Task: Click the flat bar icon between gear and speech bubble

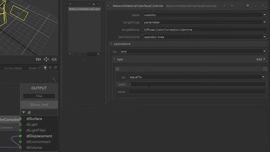Action: (x=240, y=5)
